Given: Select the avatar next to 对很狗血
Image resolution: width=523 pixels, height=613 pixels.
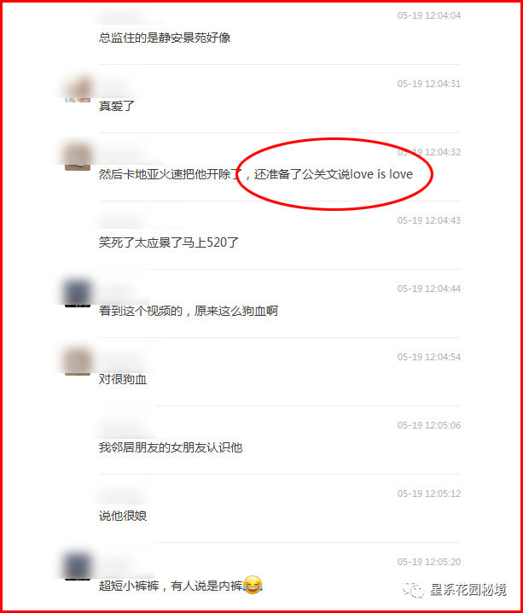Looking at the screenshot, I should (78, 362).
